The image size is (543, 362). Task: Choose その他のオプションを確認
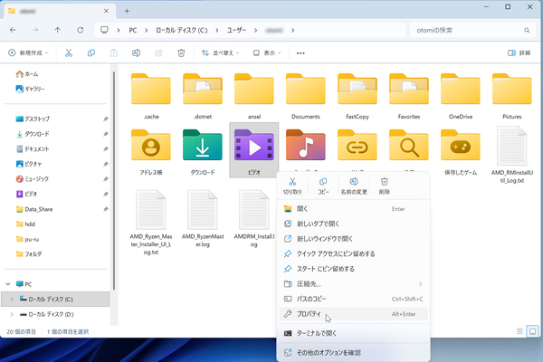click(354, 353)
